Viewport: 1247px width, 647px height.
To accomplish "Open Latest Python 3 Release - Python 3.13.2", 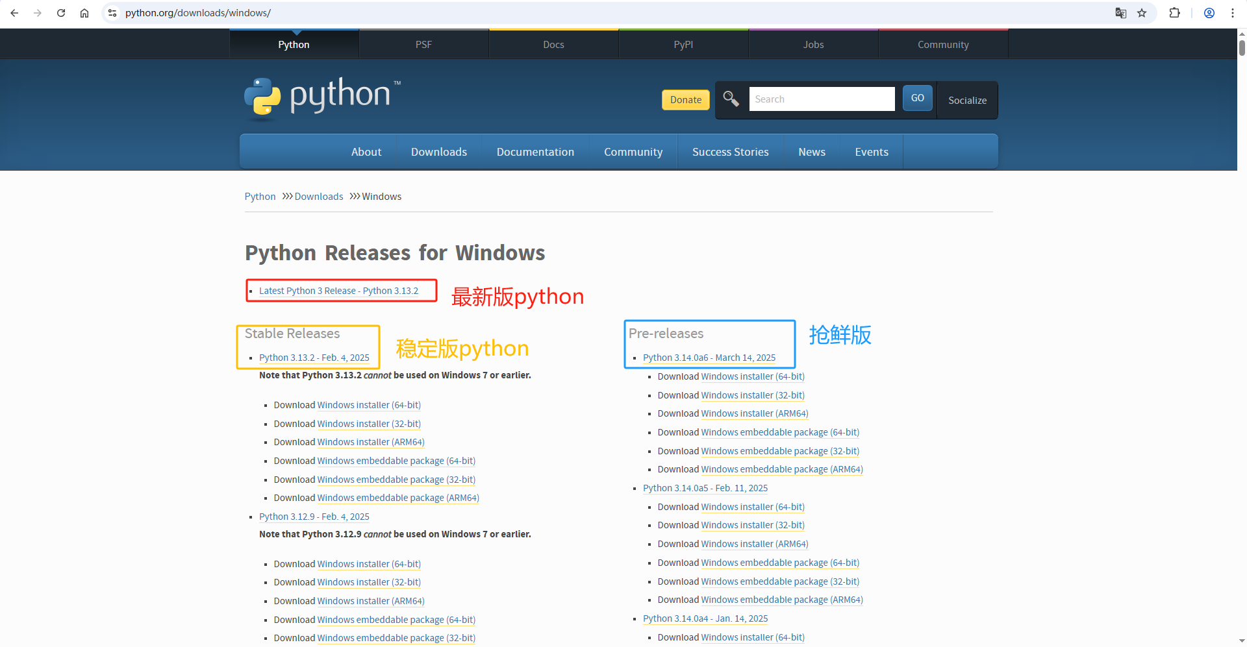I will pyautogui.click(x=338, y=291).
